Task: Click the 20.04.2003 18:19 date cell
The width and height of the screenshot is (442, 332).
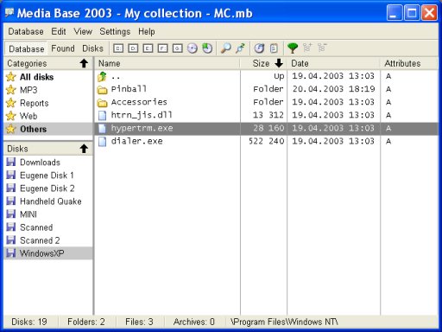Action: [x=333, y=89]
